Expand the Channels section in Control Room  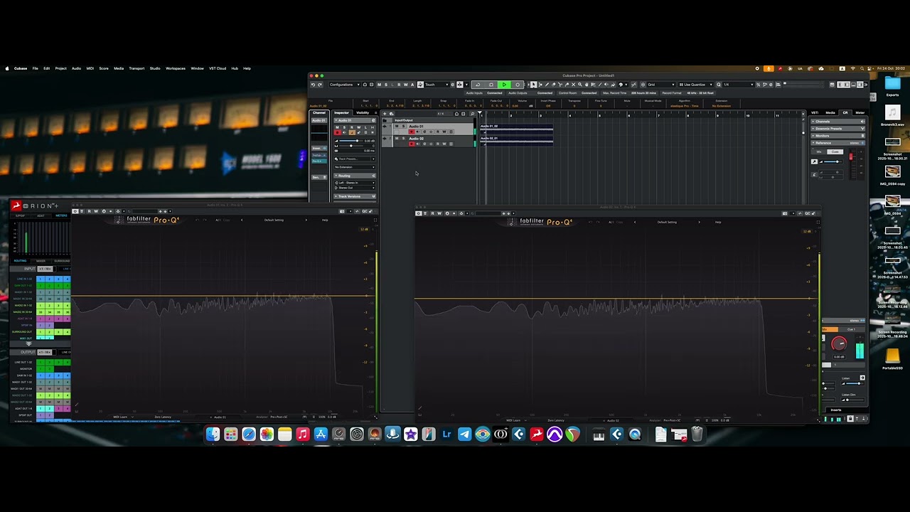point(838,122)
